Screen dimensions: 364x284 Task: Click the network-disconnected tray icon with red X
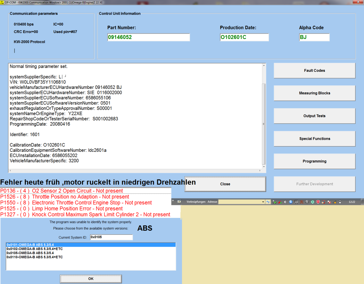(329, 202)
